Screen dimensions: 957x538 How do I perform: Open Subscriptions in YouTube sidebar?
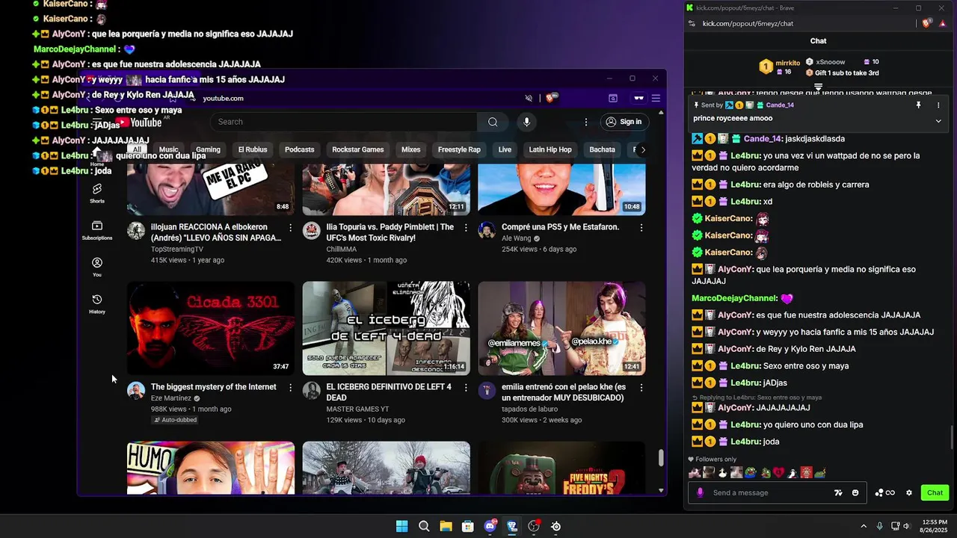pyautogui.click(x=97, y=230)
